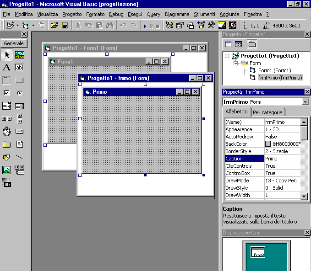Screen dimensions: 311x271
Task: Select the OLE container tool
Action: coord(7,182)
